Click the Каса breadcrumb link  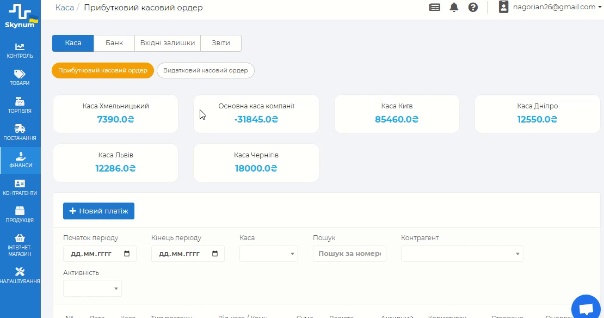click(x=65, y=8)
